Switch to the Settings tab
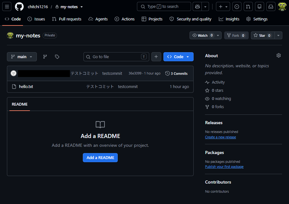 257,19
